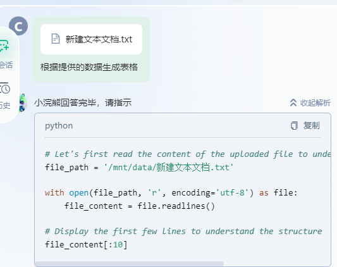Click the new conversation chat icon
Screen dimensions: 337x267
click(4, 46)
